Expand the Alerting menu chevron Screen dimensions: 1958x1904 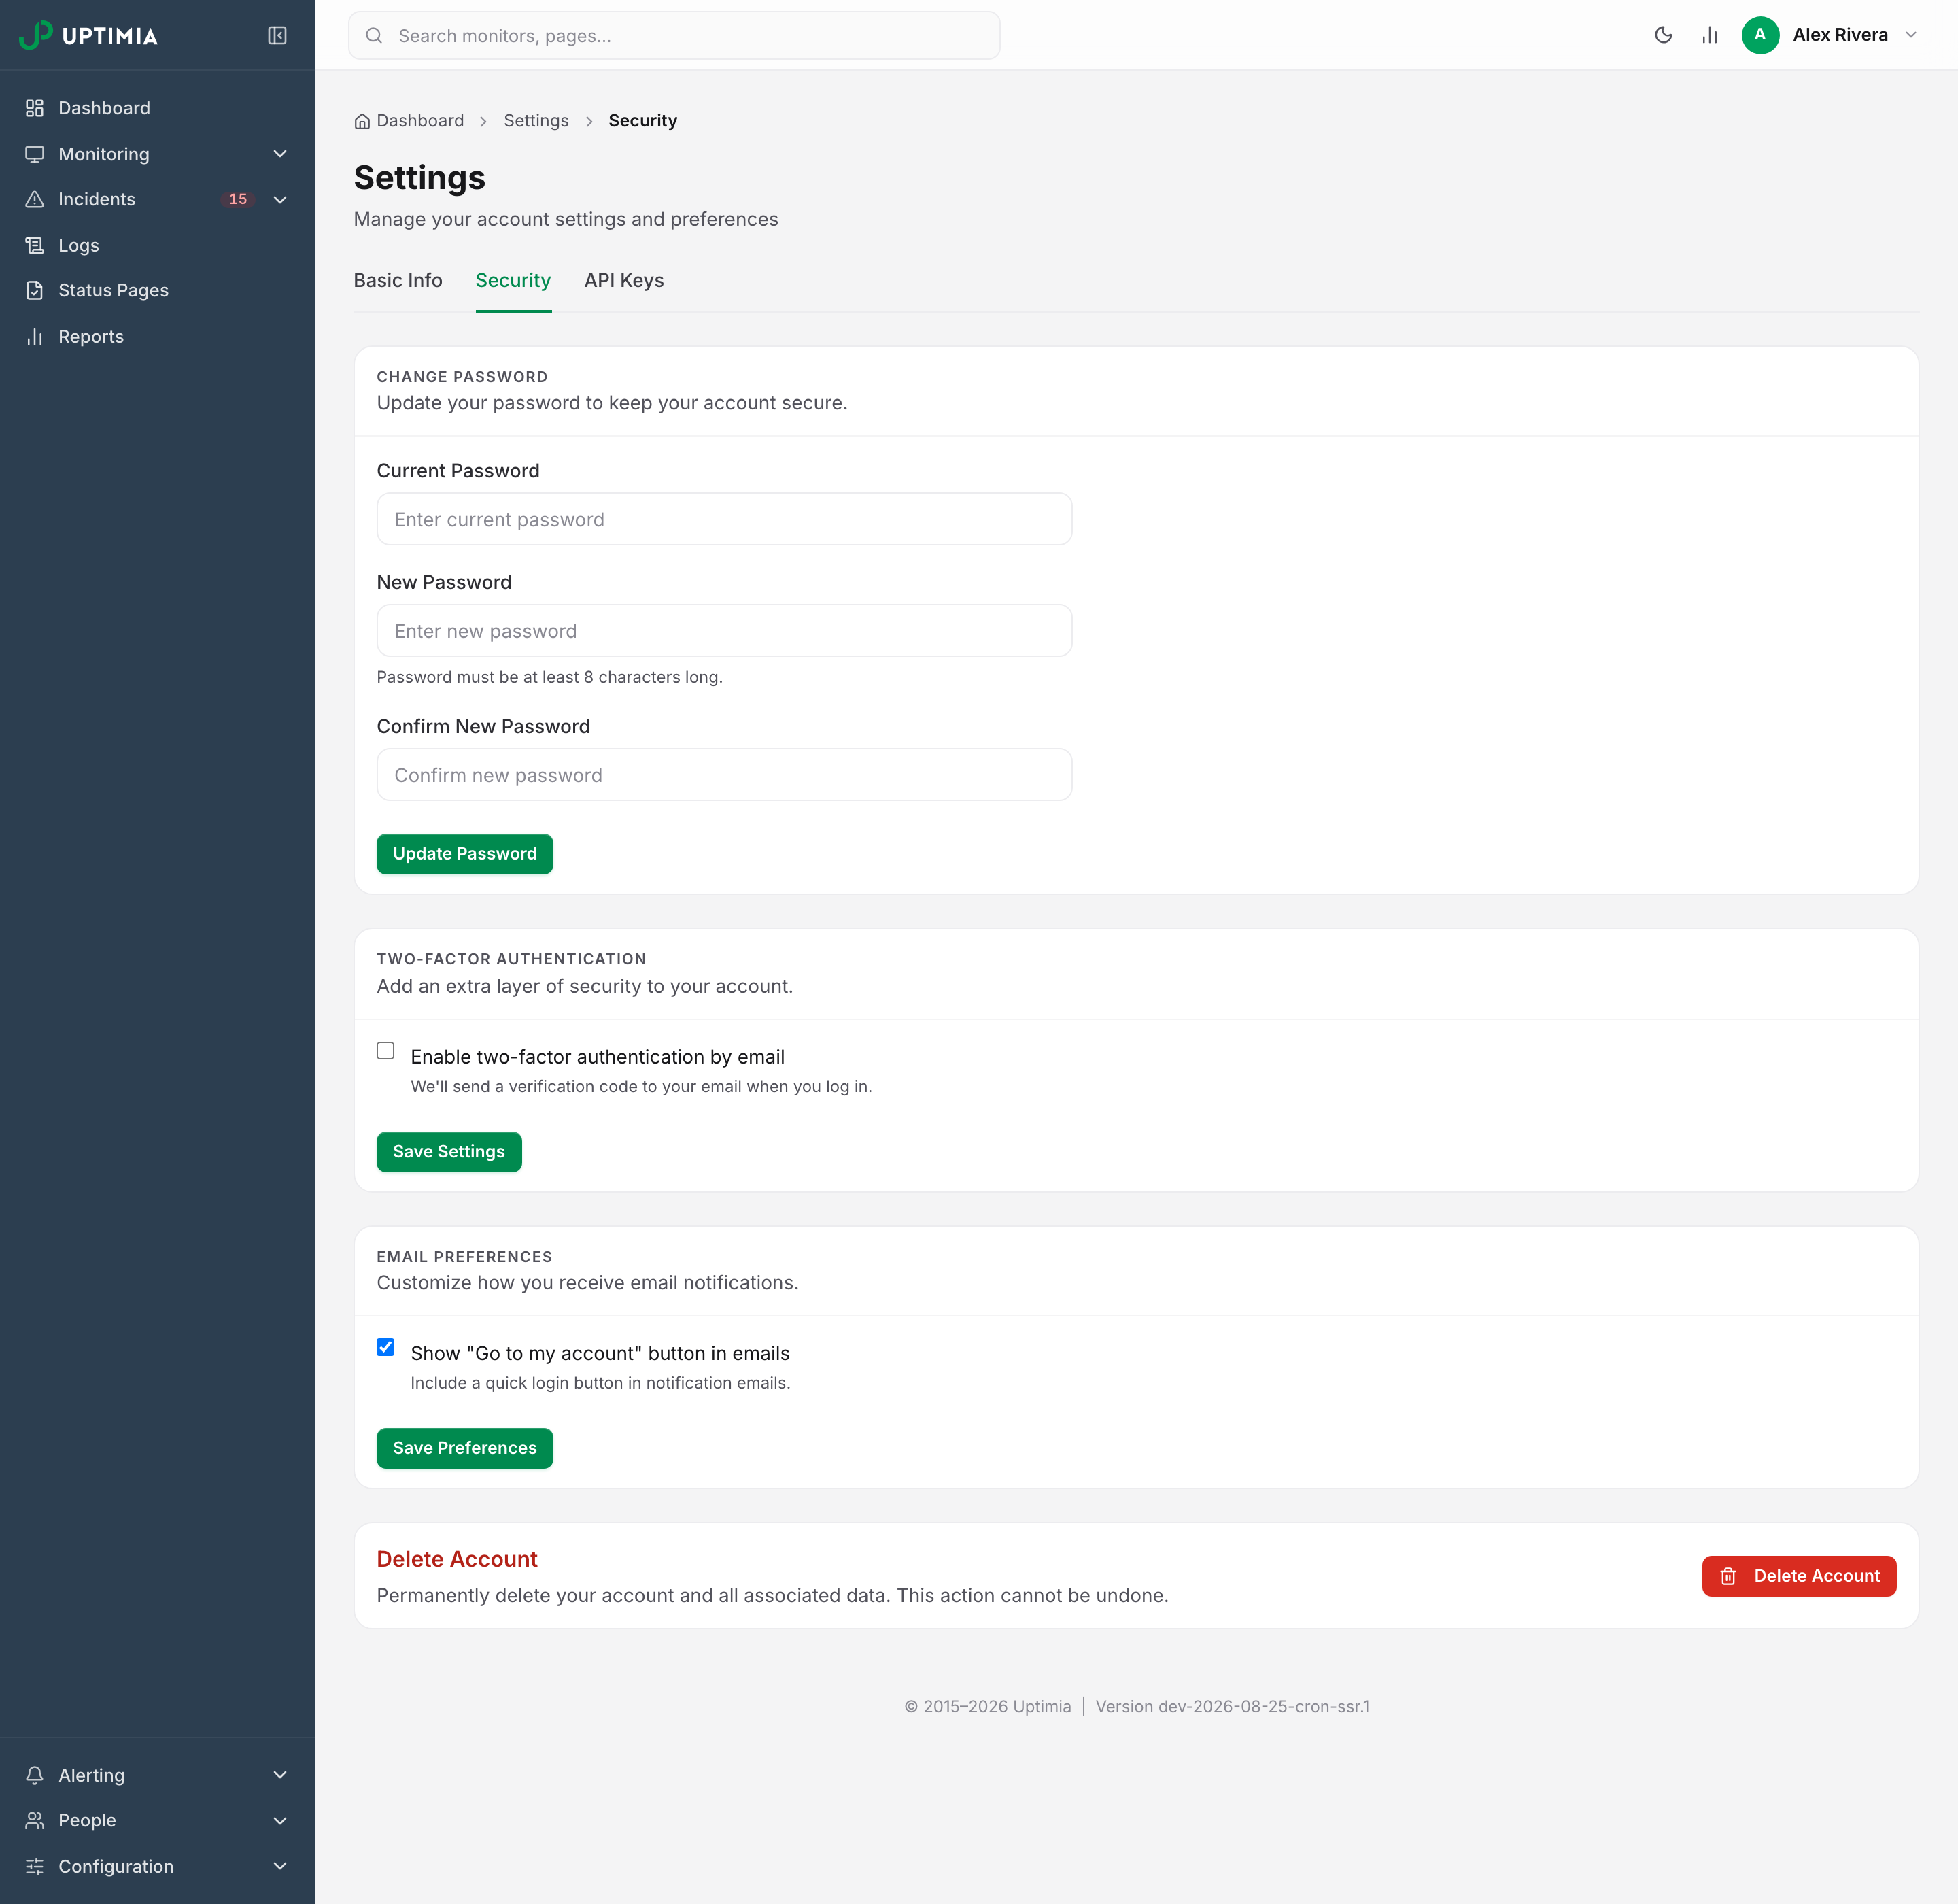pos(280,1775)
